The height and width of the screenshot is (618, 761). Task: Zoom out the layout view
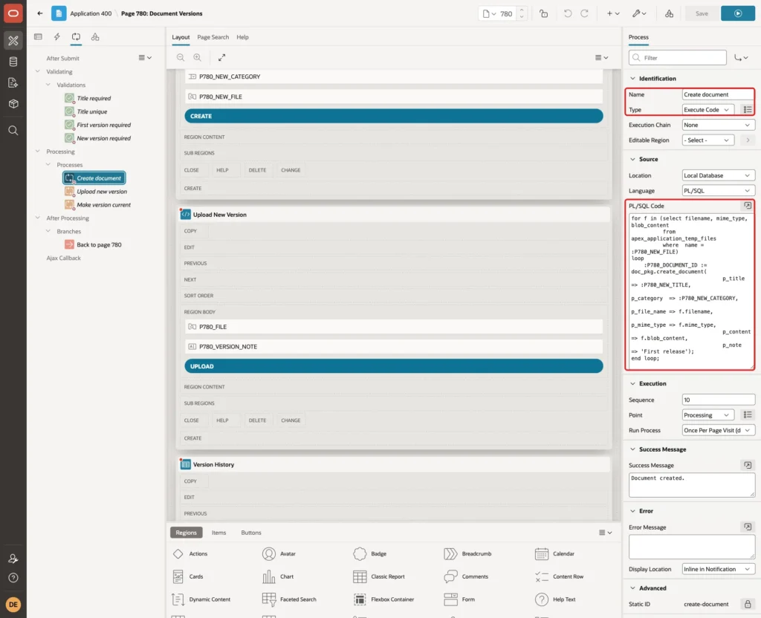coord(181,57)
